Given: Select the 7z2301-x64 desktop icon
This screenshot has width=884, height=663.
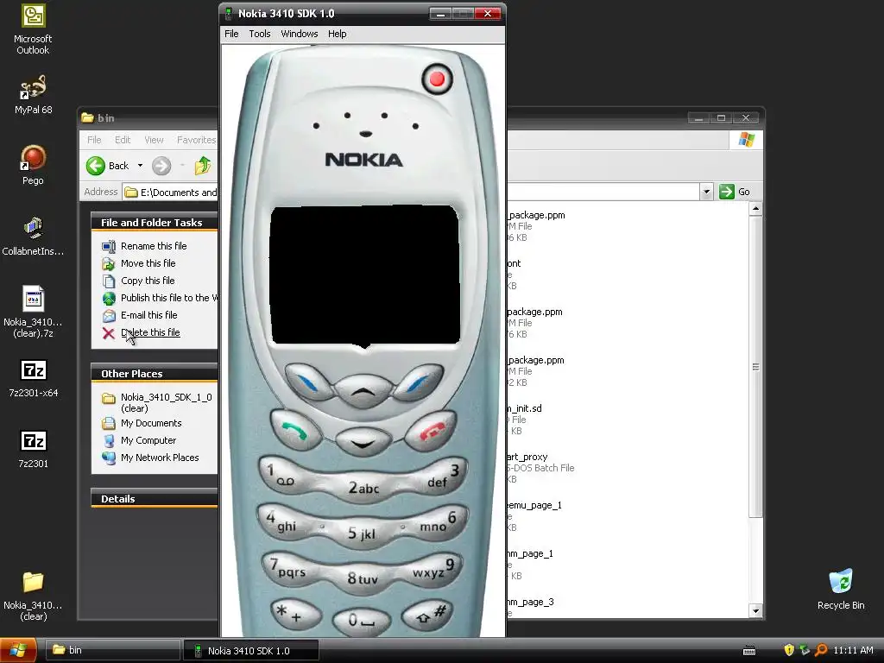Looking at the screenshot, I should [34, 378].
